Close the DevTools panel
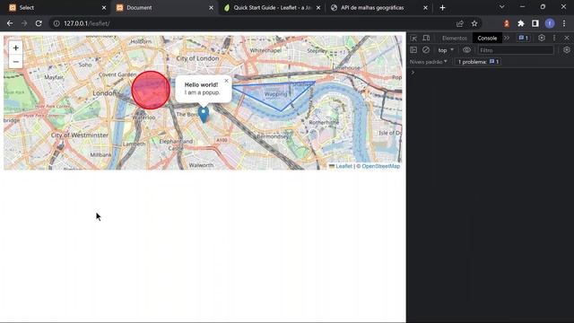The width and height of the screenshot is (574, 323). 567,38
